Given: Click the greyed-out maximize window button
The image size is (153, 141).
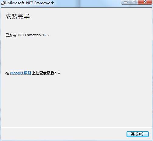Looking at the screenshot, I should (134, 2).
